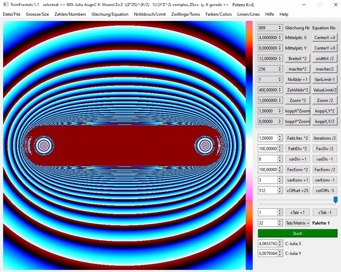Click the ValueLimit/2 button

click(325, 90)
